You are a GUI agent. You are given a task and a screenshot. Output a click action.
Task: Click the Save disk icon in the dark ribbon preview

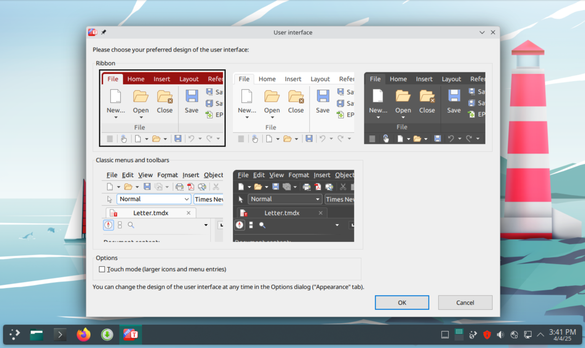tap(453, 96)
